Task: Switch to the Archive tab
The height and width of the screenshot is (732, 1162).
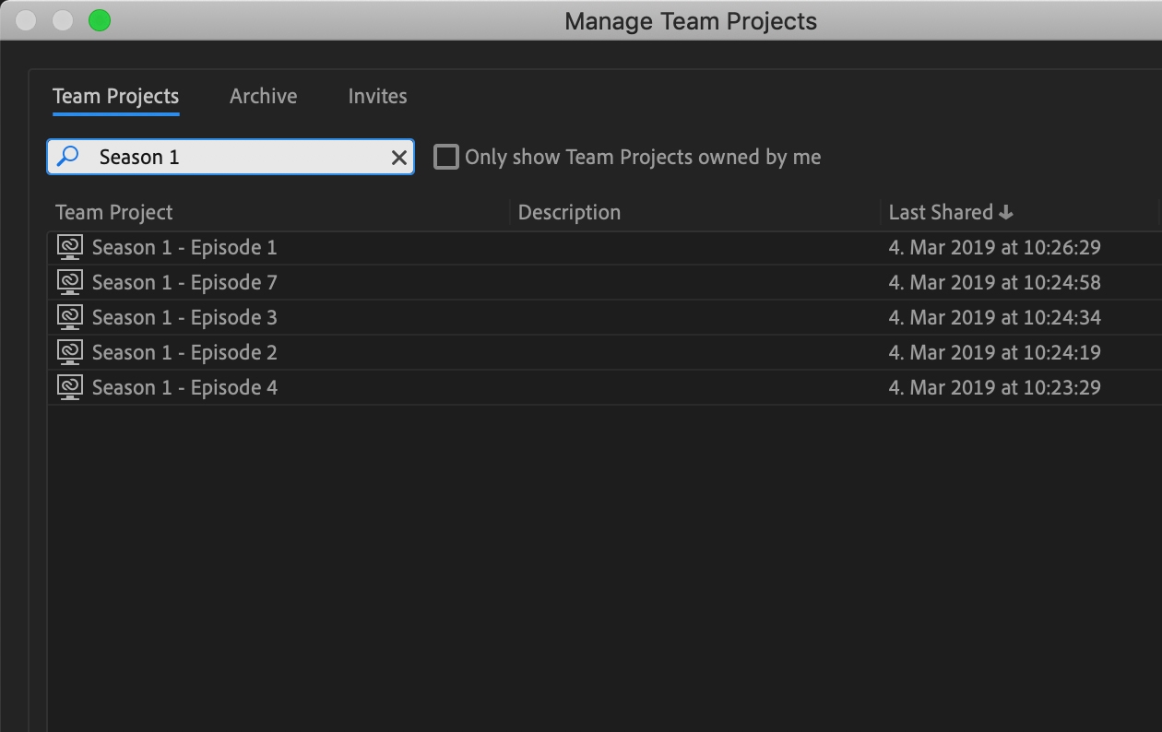Action: tap(263, 95)
